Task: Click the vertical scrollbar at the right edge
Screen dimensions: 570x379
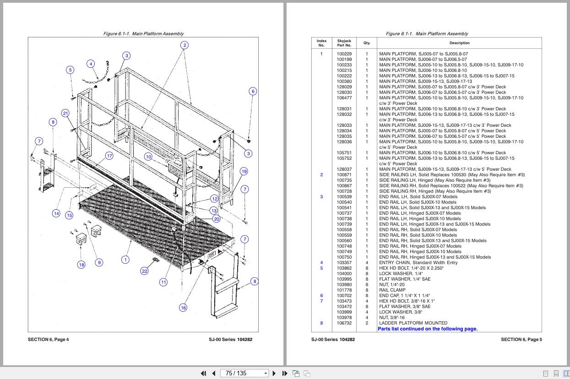Action: pyautogui.click(x=568, y=183)
